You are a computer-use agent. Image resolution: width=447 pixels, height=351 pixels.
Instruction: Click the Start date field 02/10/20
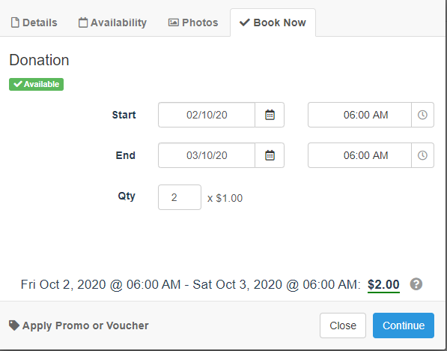207,115
